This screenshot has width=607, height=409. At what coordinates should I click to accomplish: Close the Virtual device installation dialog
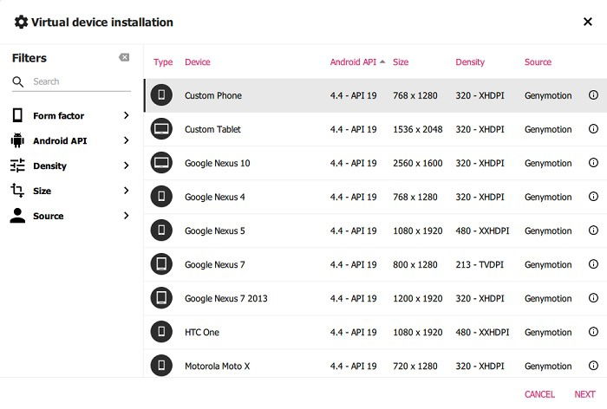tap(588, 22)
